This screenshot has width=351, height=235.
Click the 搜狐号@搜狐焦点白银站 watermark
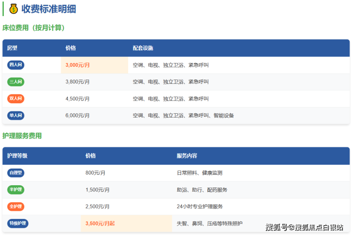(304, 227)
